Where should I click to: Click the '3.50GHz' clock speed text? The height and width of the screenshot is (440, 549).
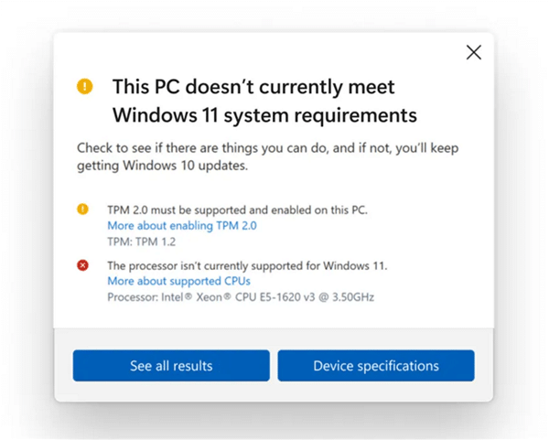click(x=351, y=296)
